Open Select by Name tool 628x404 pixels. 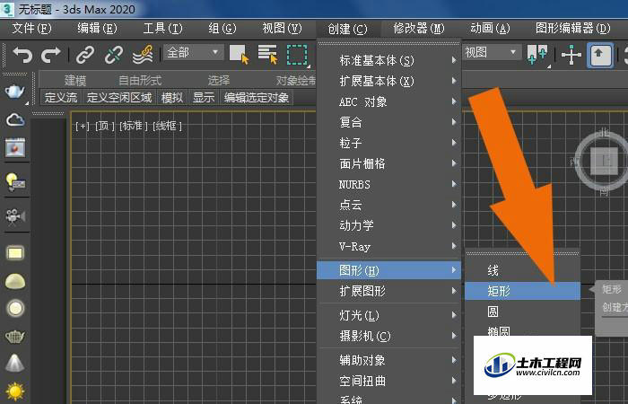[x=267, y=54]
